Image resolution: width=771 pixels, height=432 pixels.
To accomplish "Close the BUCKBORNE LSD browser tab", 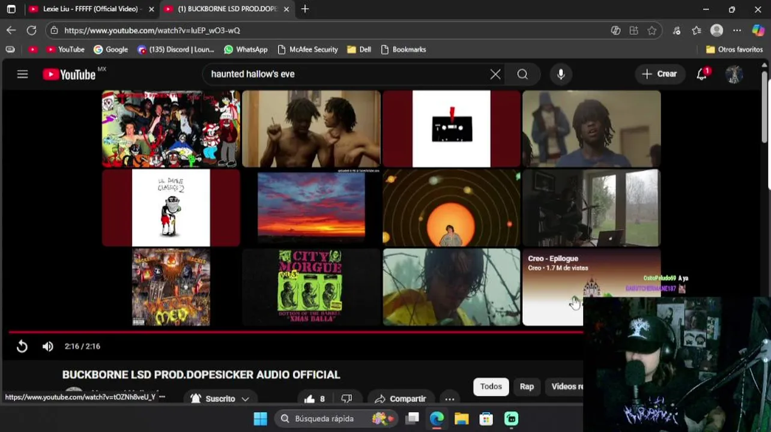I will 286,9.
